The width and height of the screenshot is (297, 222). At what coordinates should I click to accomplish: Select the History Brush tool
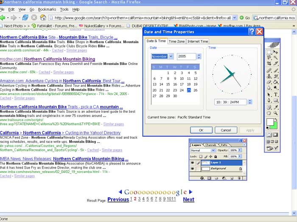(x=276, y=76)
